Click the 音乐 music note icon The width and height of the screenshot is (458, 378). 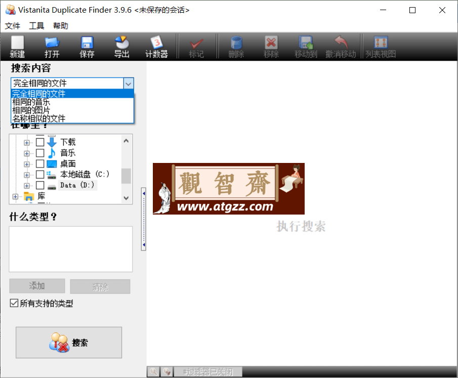(x=52, y=153)
